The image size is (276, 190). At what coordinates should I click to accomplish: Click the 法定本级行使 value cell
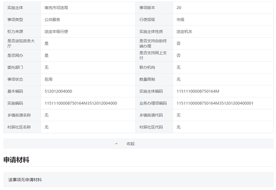coord(56,32)
